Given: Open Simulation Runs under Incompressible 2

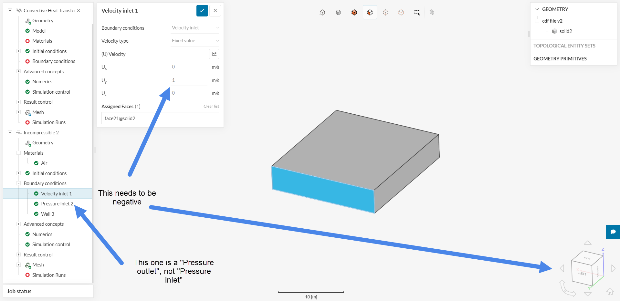Looking at the screenshot, I should click(x=49, y=275).
